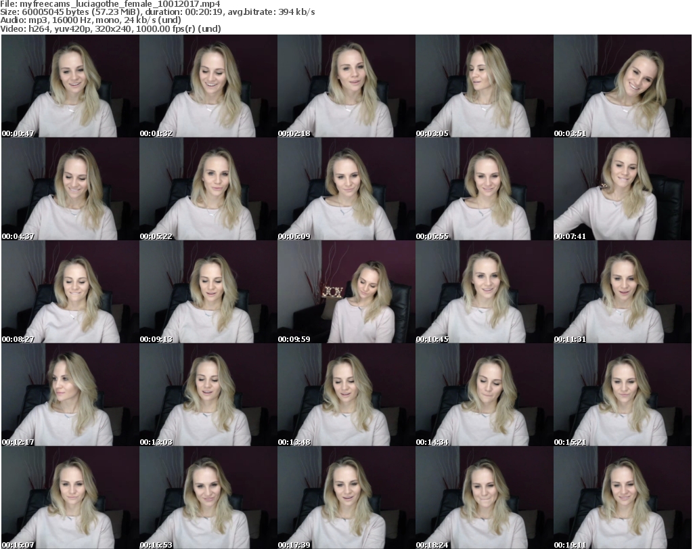Image resolution: width=693 pixels, height=549 pixels.
Task: Select the thumbnail at timestamp 00:01:32
Action: [x=208, y=86]
